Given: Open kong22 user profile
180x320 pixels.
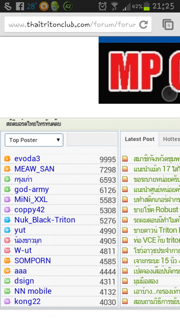Looking at the screenshot, I should tap(28, 301).
